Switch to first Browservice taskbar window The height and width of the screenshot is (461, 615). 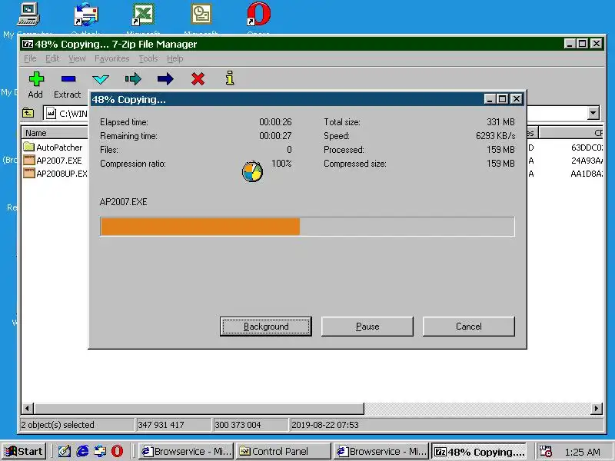186,451
